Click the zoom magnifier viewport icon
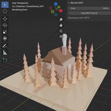Image resolution: width=111 pixels, height=111 pixels. pos(61,20)
